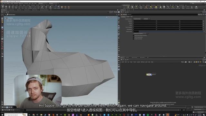Jump to first frame in playbar
The height and width of the screenshot is (116, 206).
click(3, 107)
